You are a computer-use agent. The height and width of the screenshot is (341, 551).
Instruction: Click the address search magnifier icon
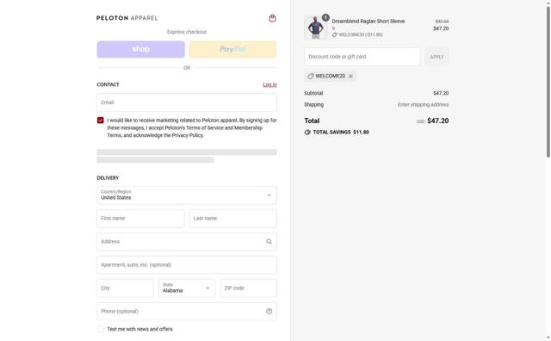pos(269,241)
